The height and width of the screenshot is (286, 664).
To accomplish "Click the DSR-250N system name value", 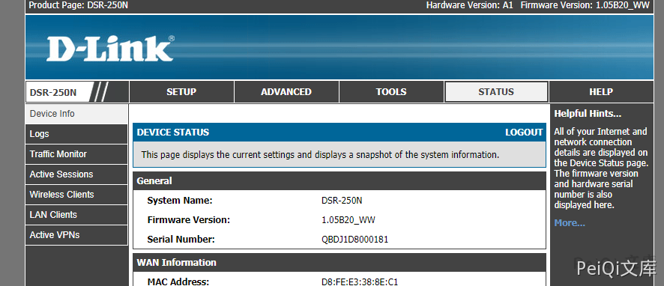I will pos(342,201).
